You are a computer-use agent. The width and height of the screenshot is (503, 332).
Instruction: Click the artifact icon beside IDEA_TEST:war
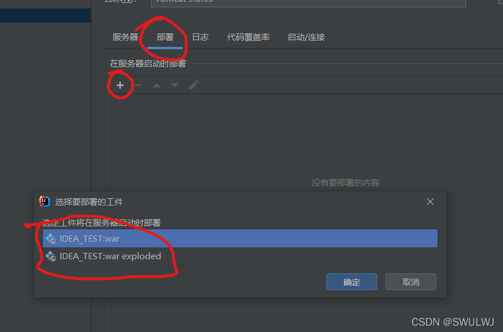(x=50, y=239)
